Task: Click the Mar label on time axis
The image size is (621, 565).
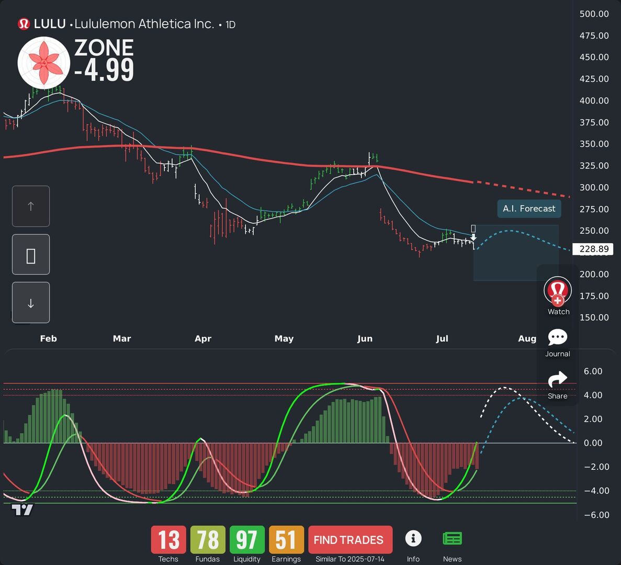Action: 121,338
